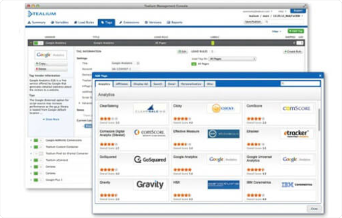
Task: Click the Create Rule button
Action: pos(293,52)
